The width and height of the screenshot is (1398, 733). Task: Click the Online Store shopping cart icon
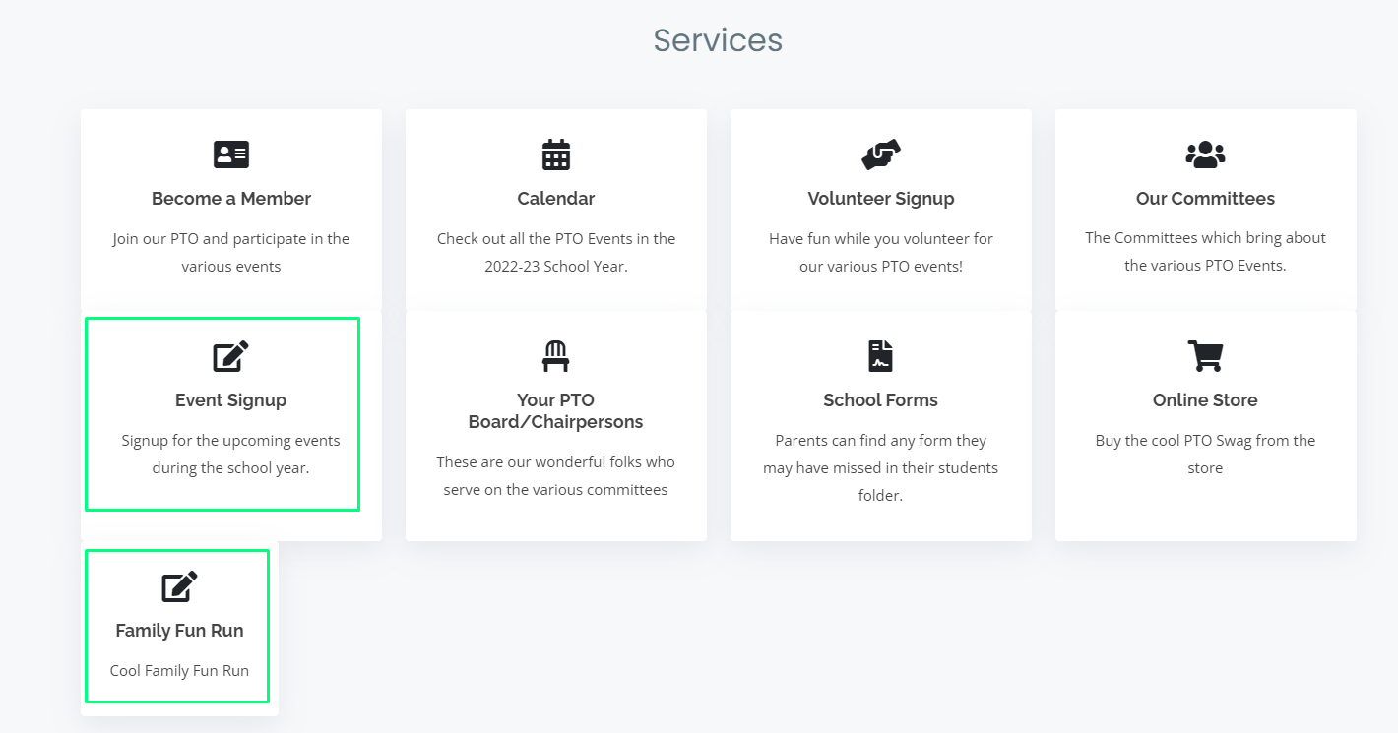tap(1205, 355)
